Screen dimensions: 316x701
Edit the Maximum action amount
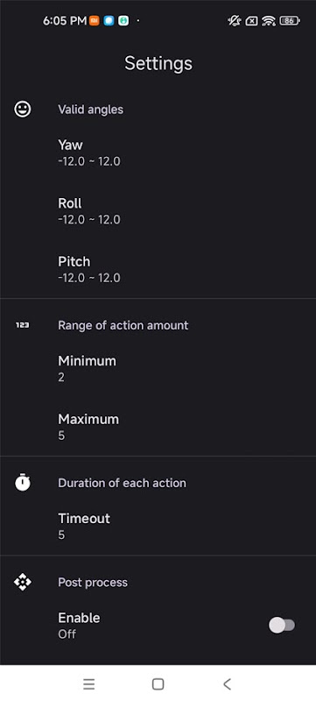click(x=158, y=427)
